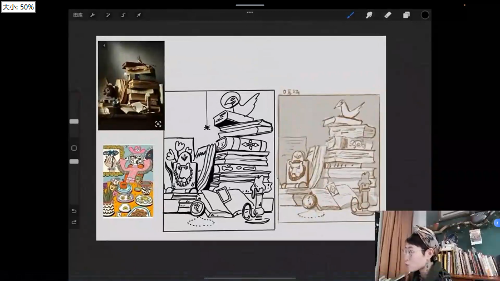Image resolution: width=500 pixels, height=281 pixels.
Task: Select the Smudge tool
Action: pos(369,15)
